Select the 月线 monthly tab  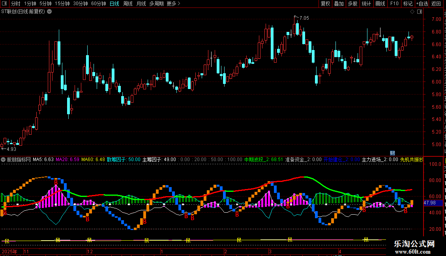point(141,4)
